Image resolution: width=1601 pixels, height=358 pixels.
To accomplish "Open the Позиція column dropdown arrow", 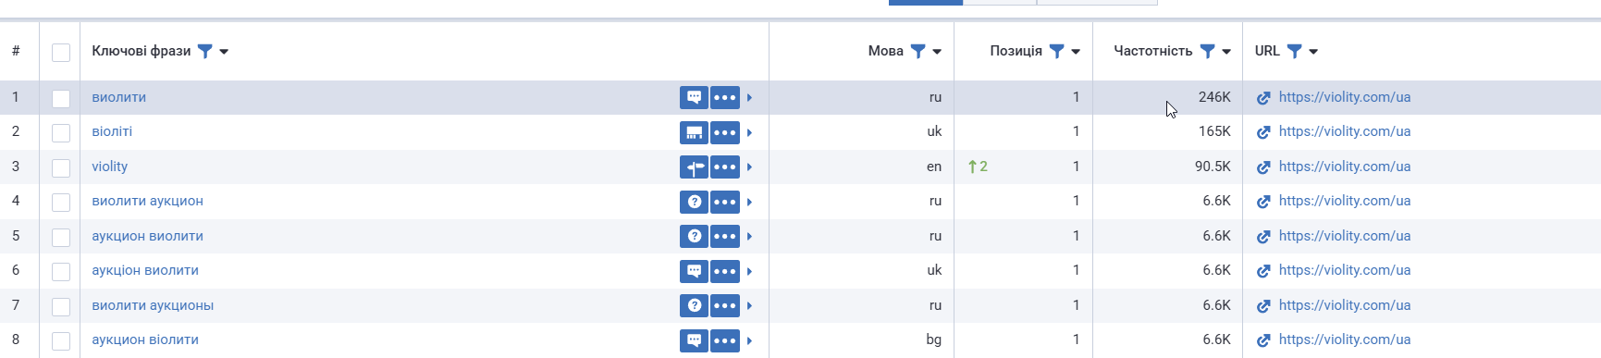I will coord(1076,52).
